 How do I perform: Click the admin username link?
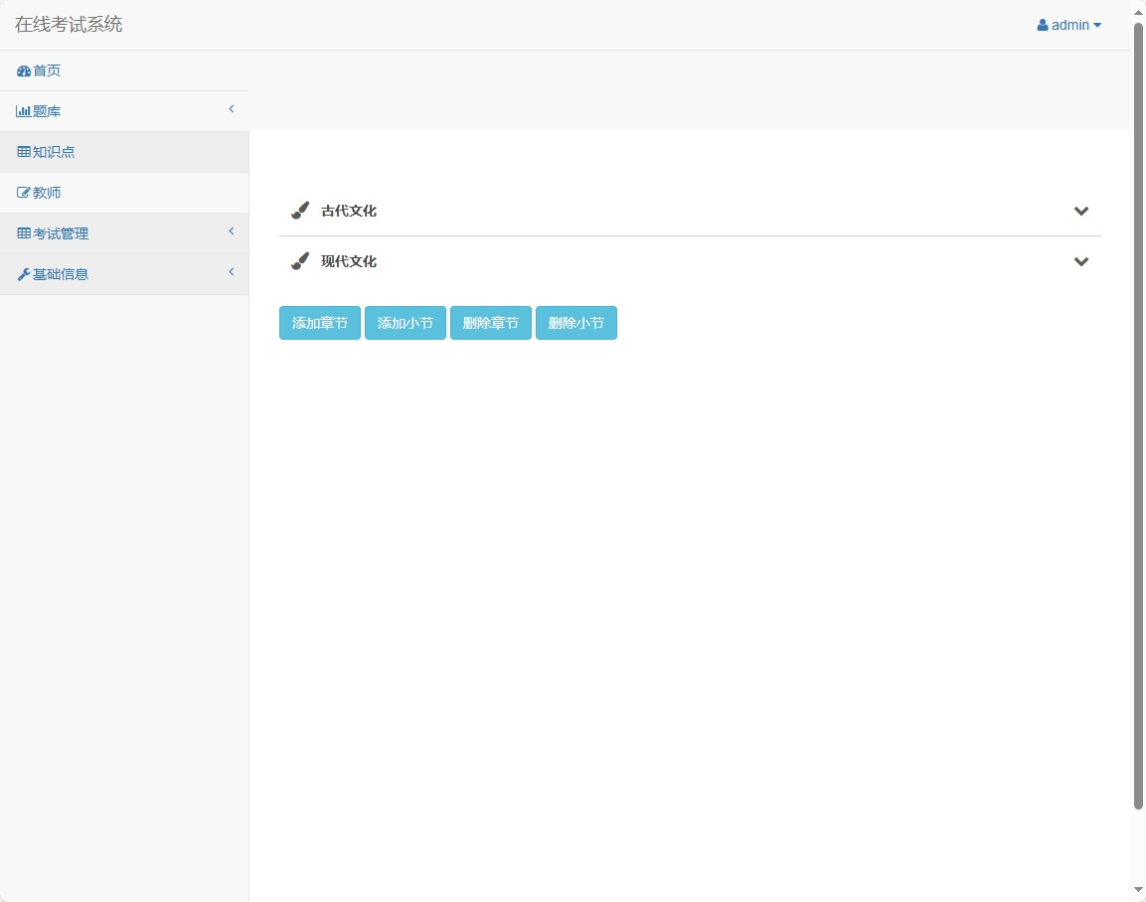[1070, 25]
